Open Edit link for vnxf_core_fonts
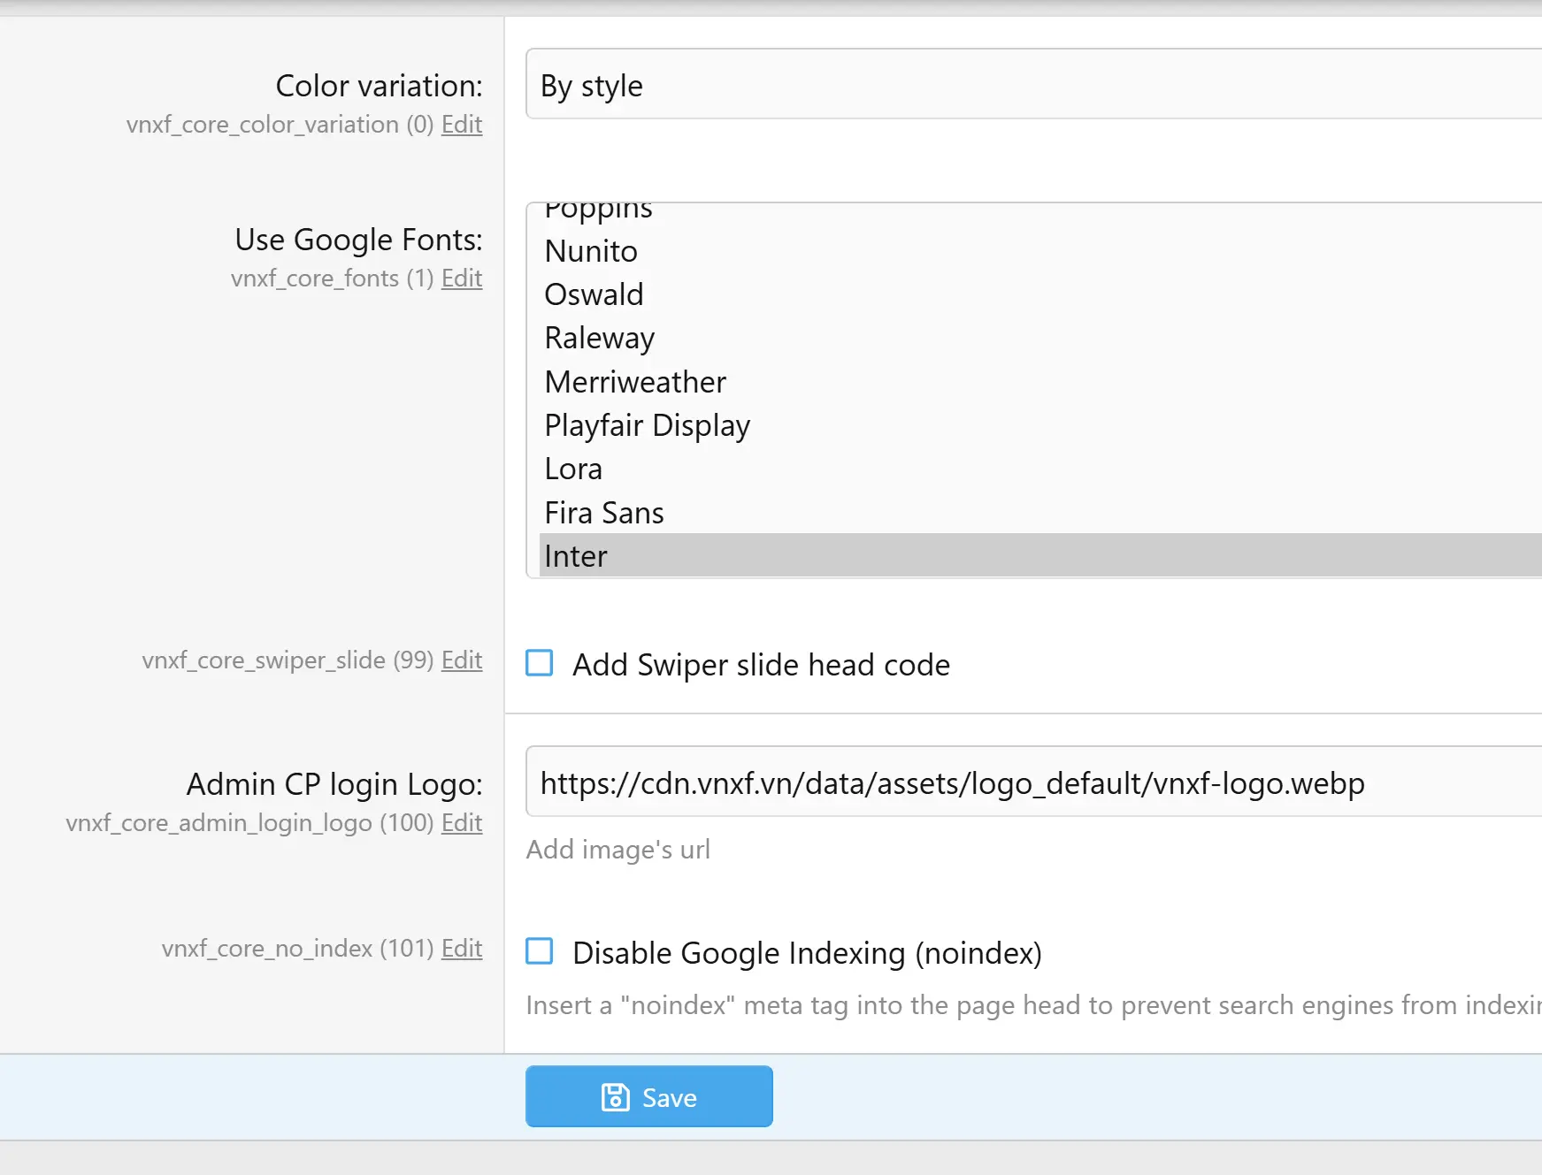 click(x=462, y=278)
